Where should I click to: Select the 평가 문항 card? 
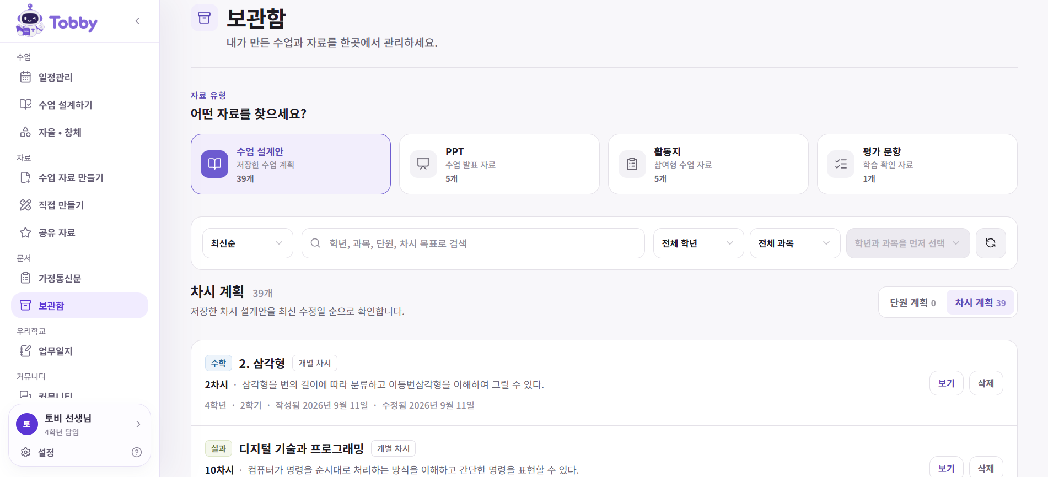tap(917, 164)
